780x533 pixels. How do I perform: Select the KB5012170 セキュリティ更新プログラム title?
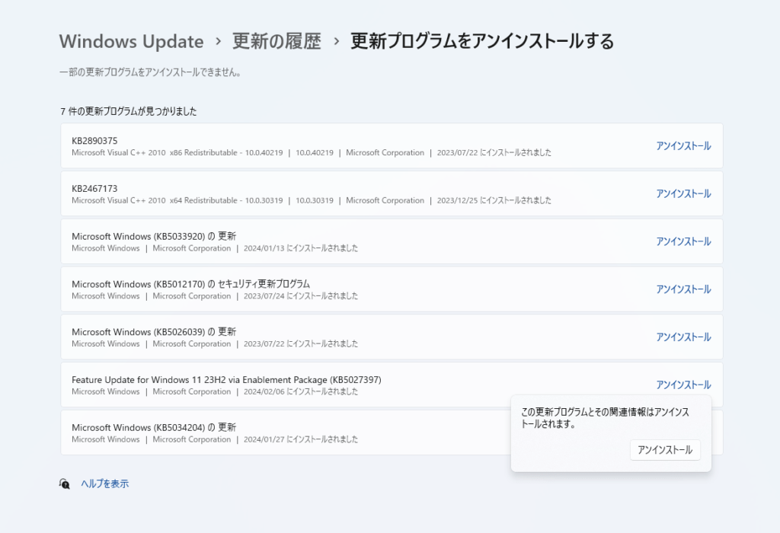tap(190, 284)
